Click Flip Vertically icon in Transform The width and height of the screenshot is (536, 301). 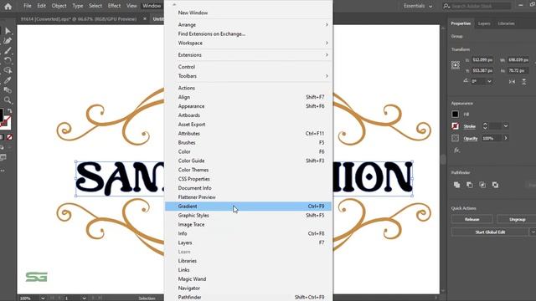pyautogui.click(x=523, y=82)
